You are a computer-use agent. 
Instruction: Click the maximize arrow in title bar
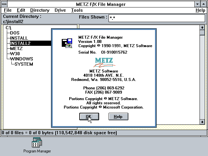(x=203, y=4)
